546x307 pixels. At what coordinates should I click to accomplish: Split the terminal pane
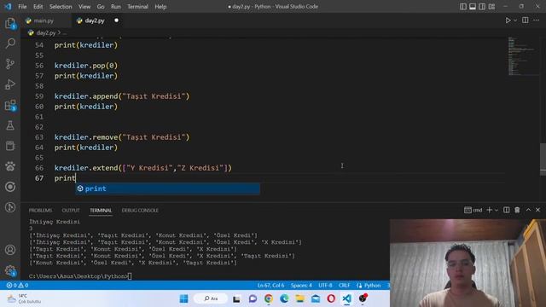point(506,210)
